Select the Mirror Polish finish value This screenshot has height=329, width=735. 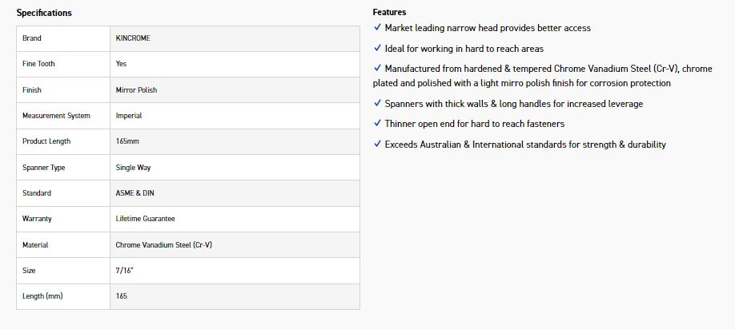click(136, 90)
